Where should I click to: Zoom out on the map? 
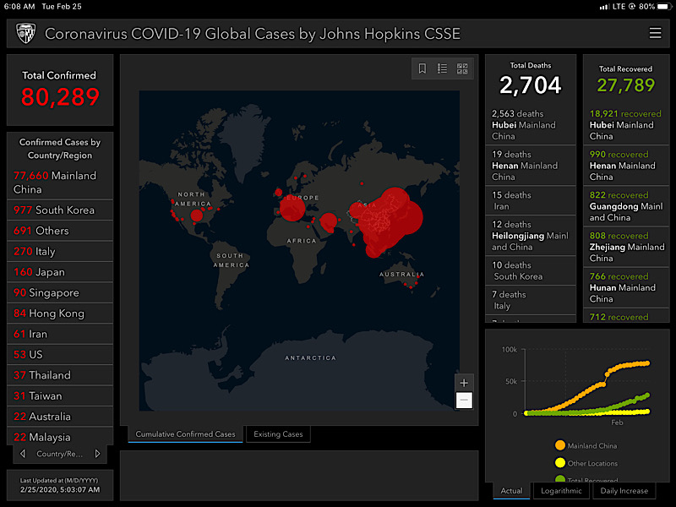[x=464, y=400]
